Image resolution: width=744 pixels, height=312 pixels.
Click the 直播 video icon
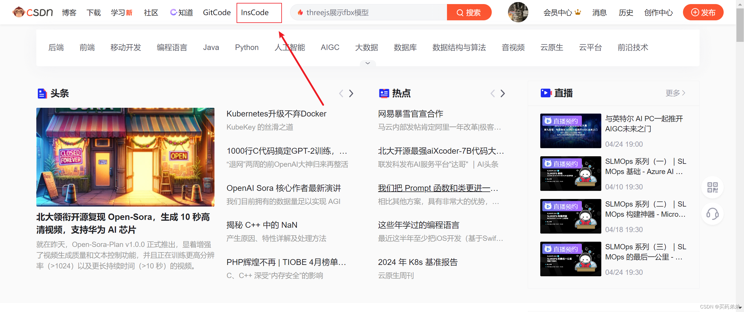pyautogui.click(x=546, y=93)
